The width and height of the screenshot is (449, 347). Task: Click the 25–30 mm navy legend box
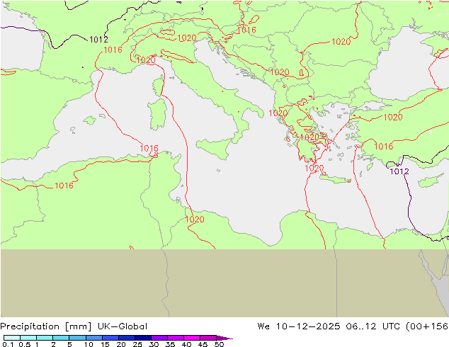point(142,338)
